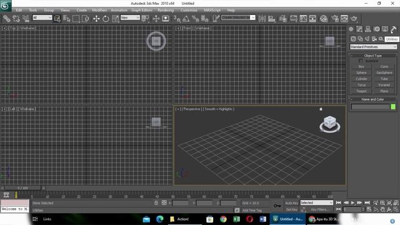The image size is (400, 225).
Task: Toggle the Angle Snap button
Action: click(x=186, y=19)
